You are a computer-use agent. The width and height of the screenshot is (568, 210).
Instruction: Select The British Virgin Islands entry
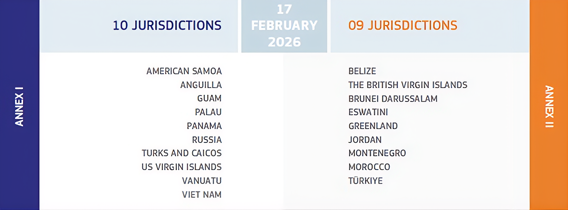click(x=408, y=85)
